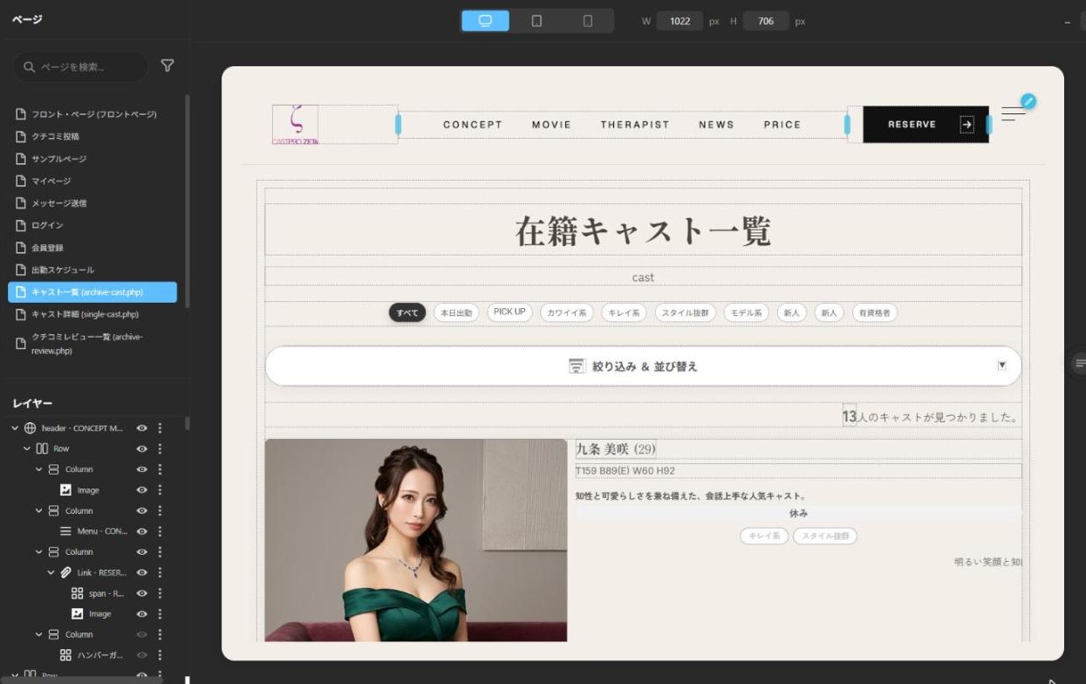Open the page list filter funnel
1086x684 pixels.
pyautogui.click(x=167, y=66)
